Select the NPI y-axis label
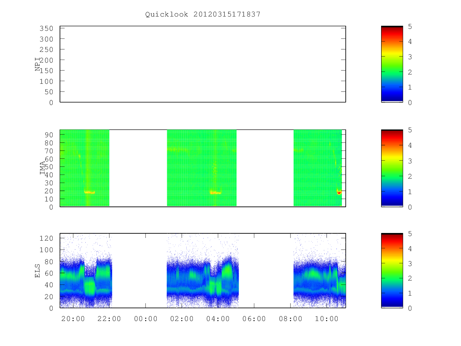This screenshot has height=346, width=461. [x=38, y=64]
